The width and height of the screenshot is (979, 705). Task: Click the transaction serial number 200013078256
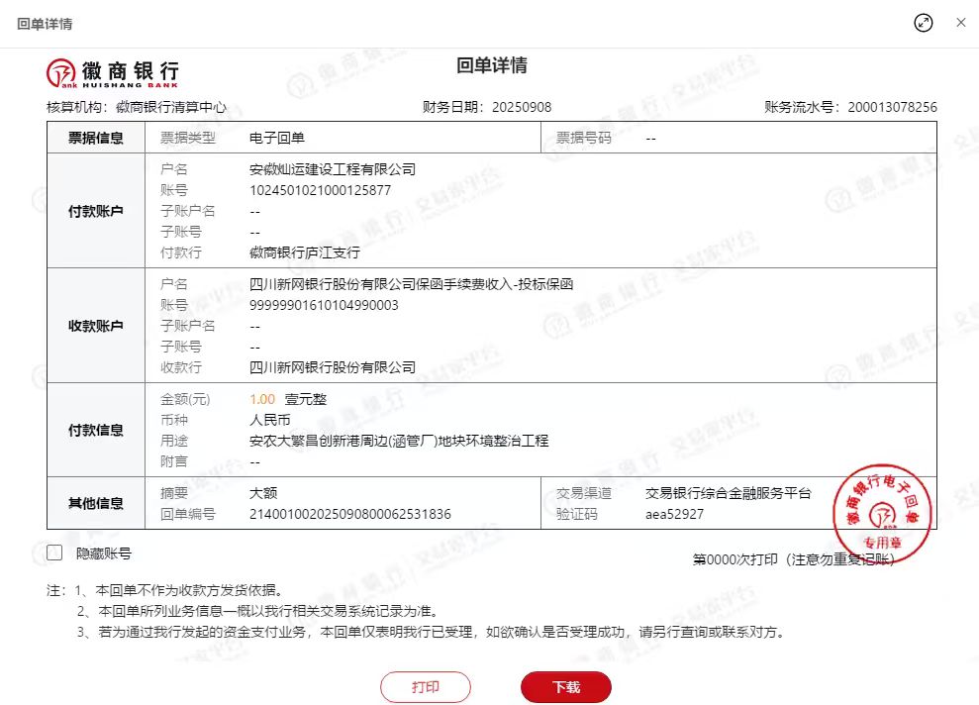[878, 107]
